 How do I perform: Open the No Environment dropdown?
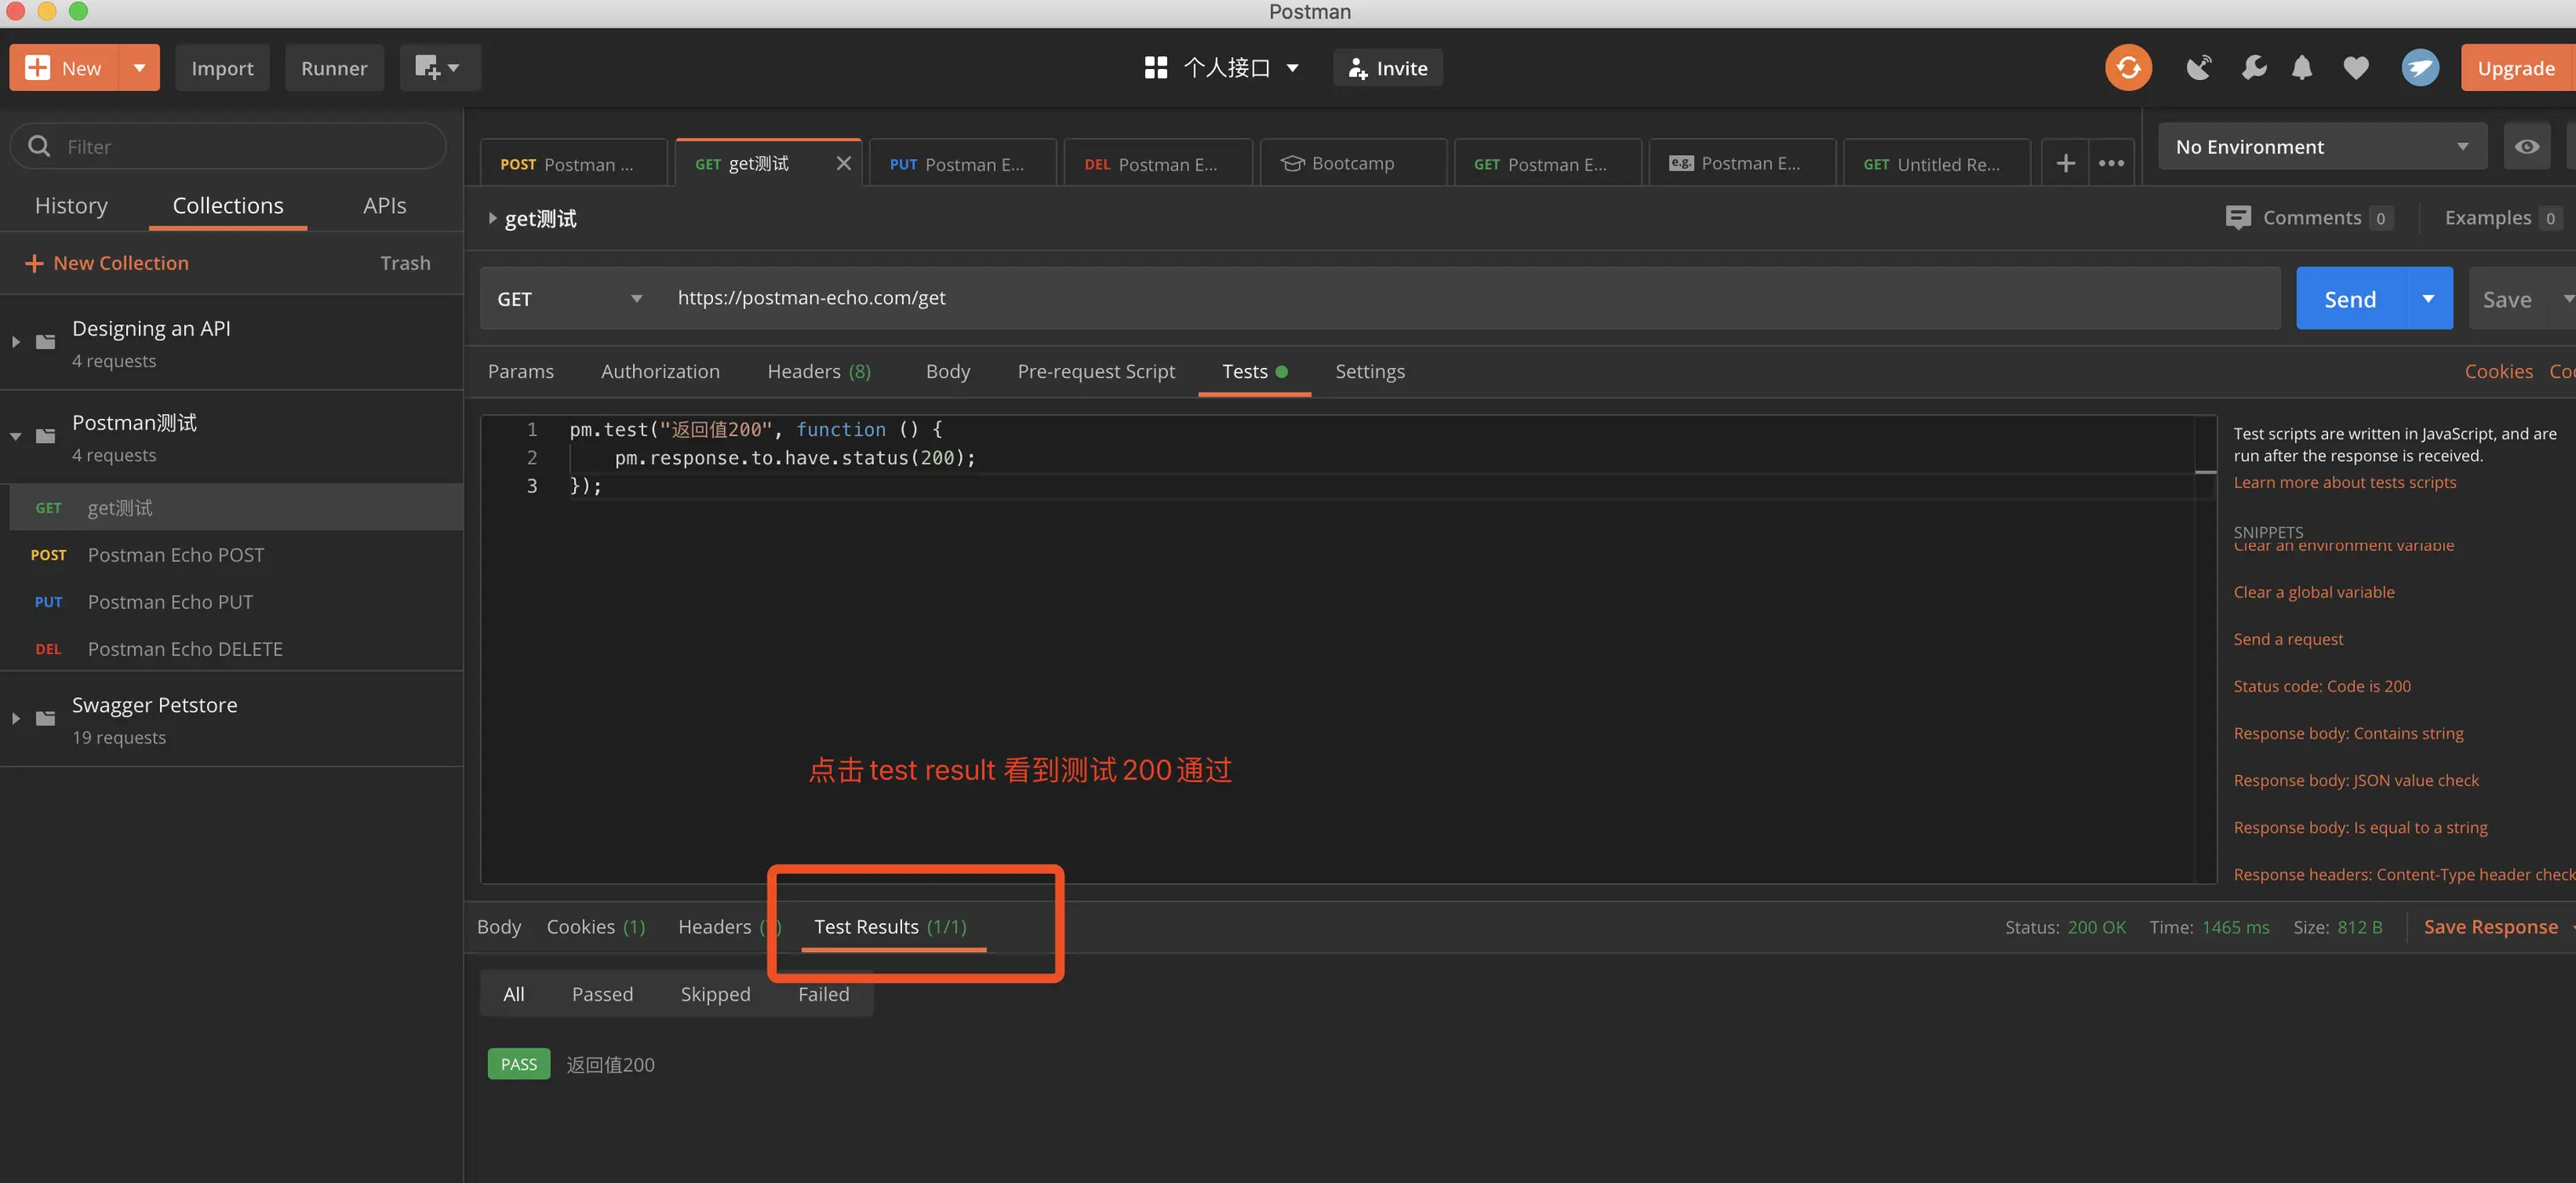[2320, 147]
